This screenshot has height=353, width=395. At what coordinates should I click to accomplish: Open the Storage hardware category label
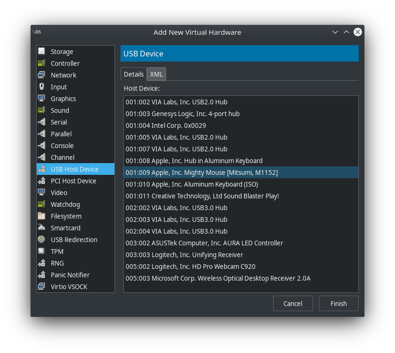(62, 52)
